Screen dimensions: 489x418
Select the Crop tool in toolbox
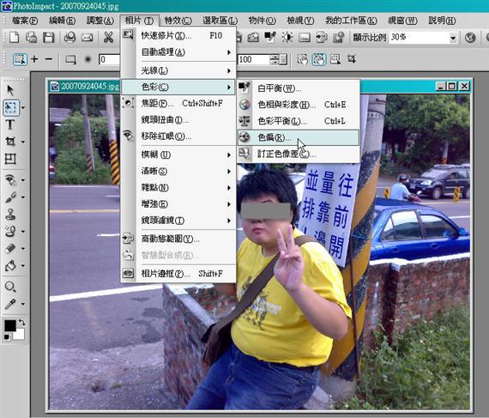(10, 142)
